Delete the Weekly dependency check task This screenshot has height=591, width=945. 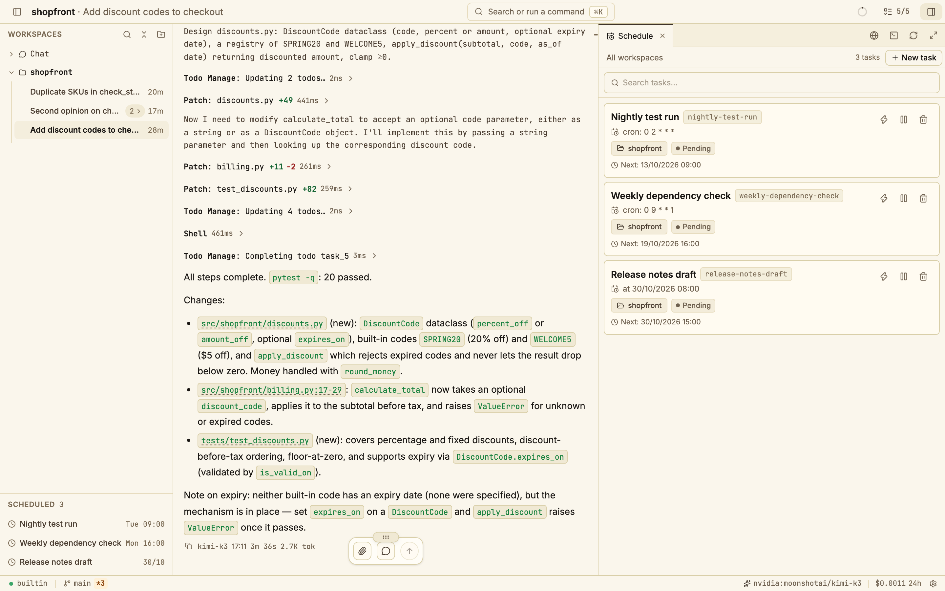(x=923, y=199)
